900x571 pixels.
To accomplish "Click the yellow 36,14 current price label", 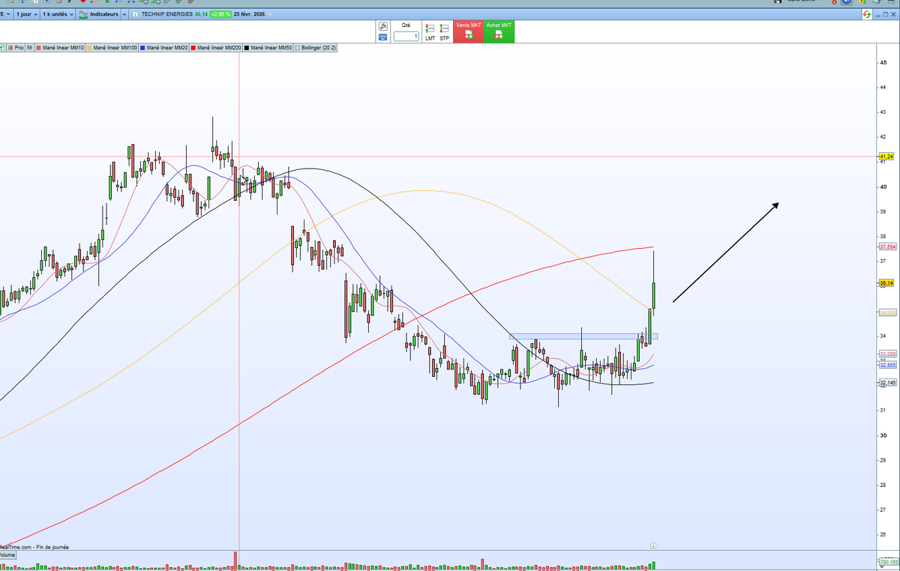I will 886,283.
